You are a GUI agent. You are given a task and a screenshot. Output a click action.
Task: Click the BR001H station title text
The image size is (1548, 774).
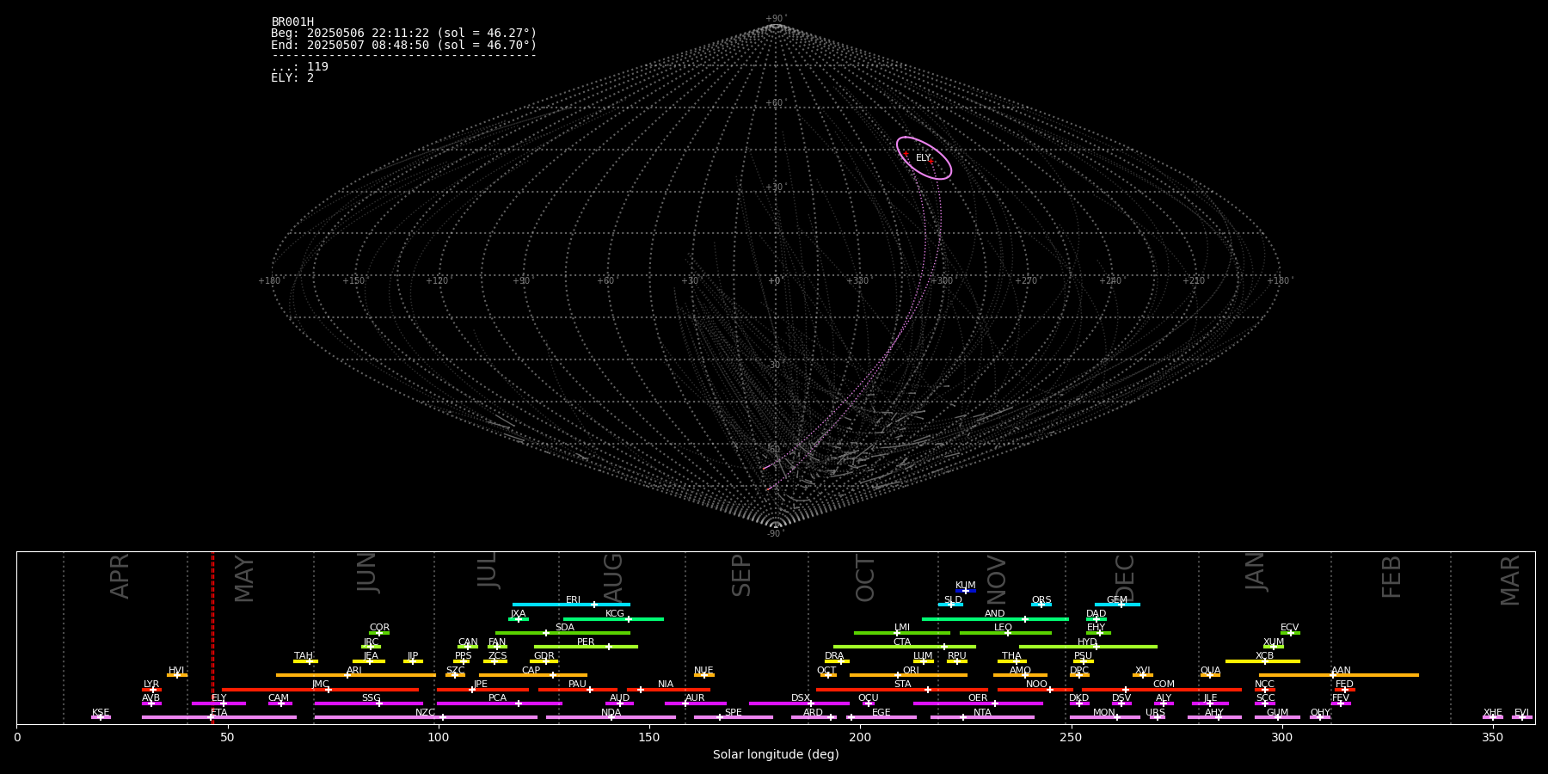click(x=292, y=22)
